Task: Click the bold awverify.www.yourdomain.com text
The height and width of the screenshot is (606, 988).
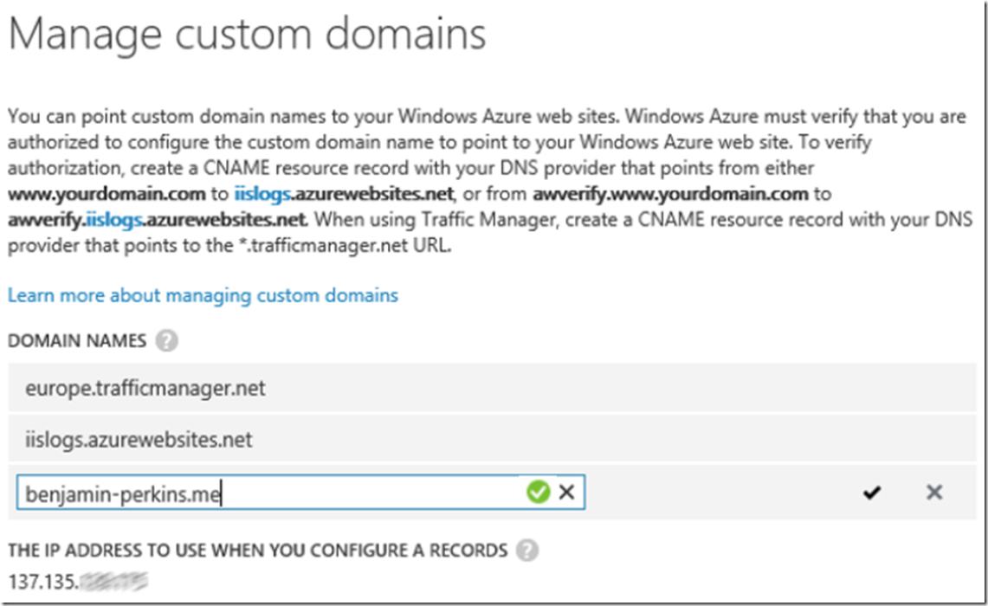Action: tap(670, 194)
